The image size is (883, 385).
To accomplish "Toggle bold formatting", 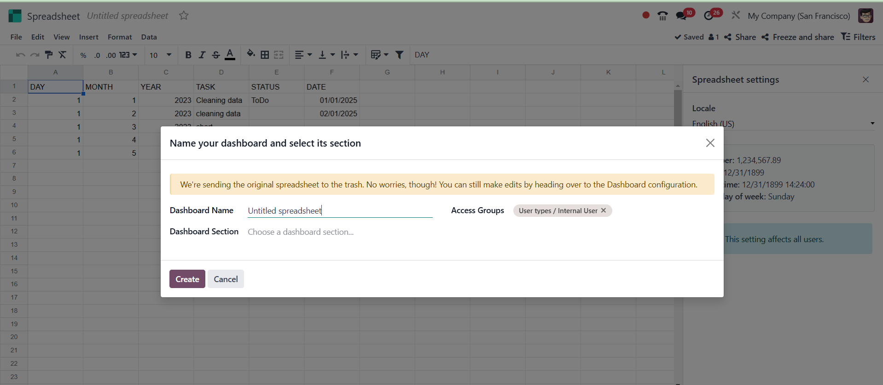I will [188, 55].
